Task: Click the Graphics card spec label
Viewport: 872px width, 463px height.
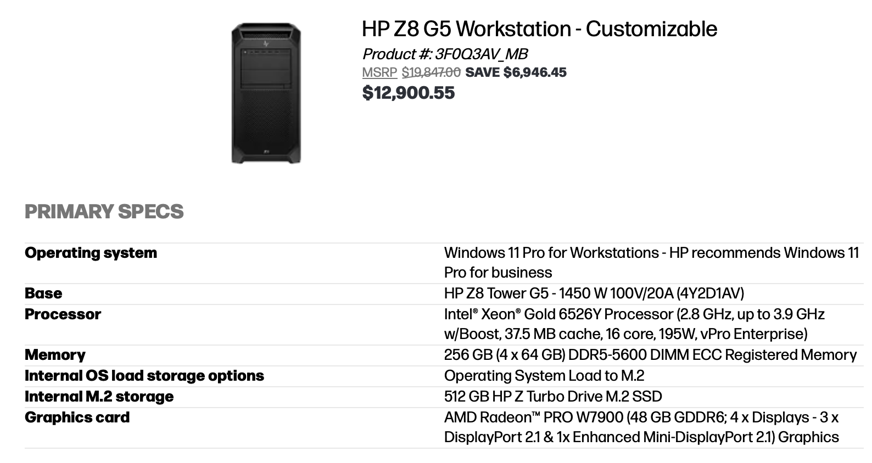Action: pos(77,417)
